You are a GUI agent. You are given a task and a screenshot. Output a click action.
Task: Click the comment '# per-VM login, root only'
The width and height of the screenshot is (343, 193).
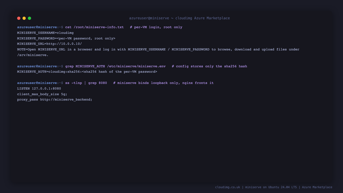point(156,27)
